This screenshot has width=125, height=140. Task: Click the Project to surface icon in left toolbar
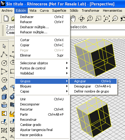point(4,122)
